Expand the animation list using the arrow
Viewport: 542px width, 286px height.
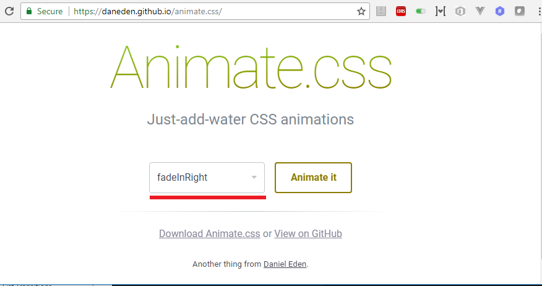coord(254,178)
